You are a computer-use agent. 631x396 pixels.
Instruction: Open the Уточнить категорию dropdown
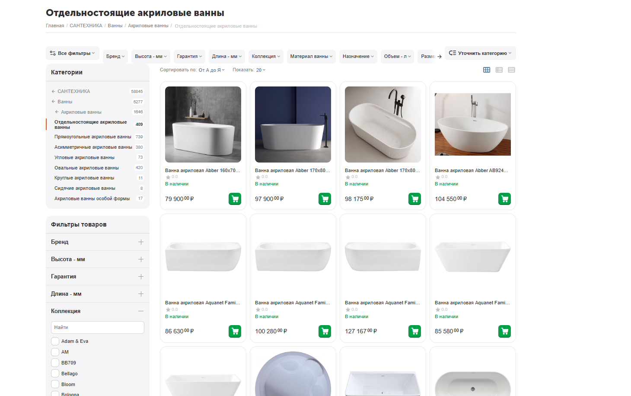click(x=480, y=53)
